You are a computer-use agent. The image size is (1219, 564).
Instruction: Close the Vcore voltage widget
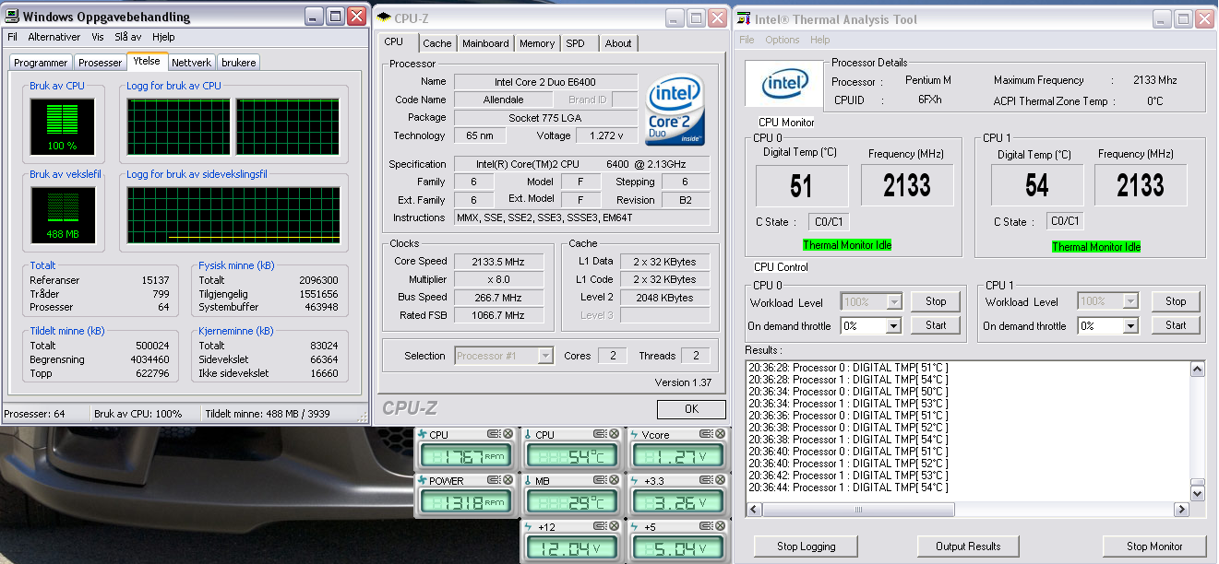(719, 434)
